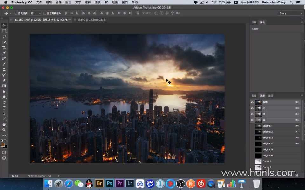Select the Clone Stamp tool
This screenshot has width=305, height=190.
click(x=4, y=70)
